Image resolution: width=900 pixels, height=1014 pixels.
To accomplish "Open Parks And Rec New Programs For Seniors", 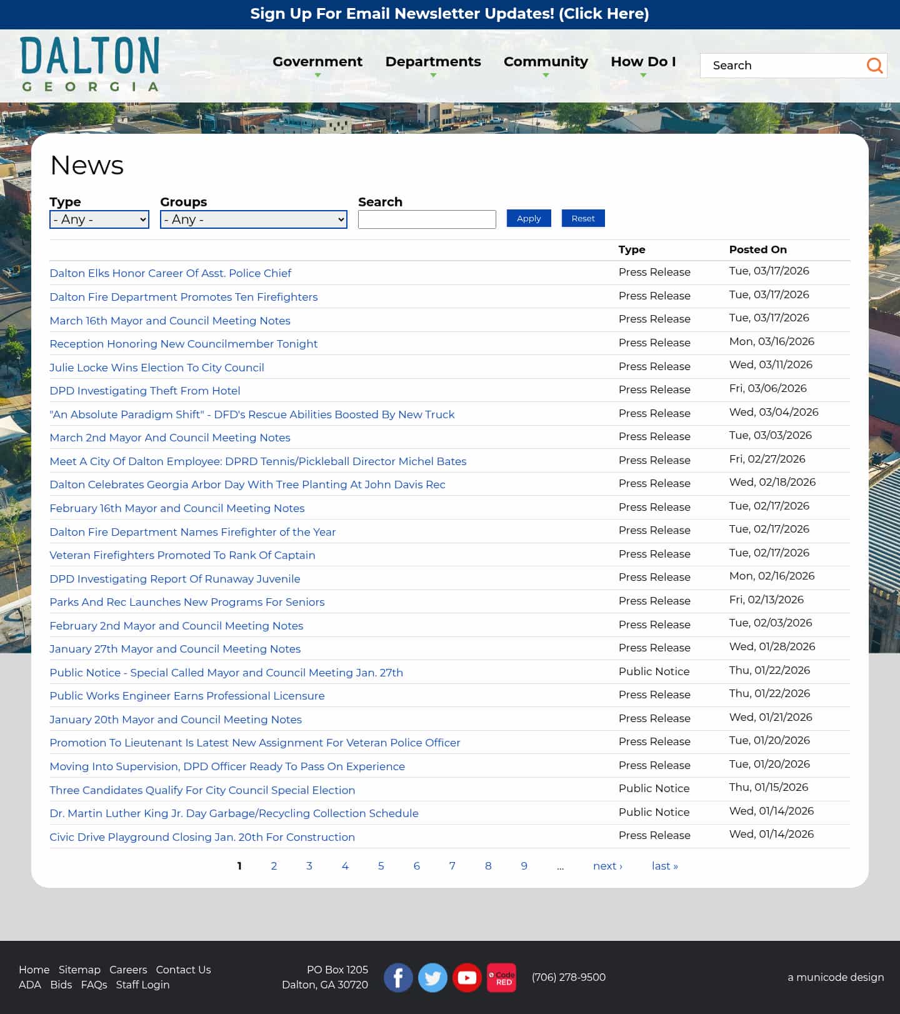I will coord(187,602).
